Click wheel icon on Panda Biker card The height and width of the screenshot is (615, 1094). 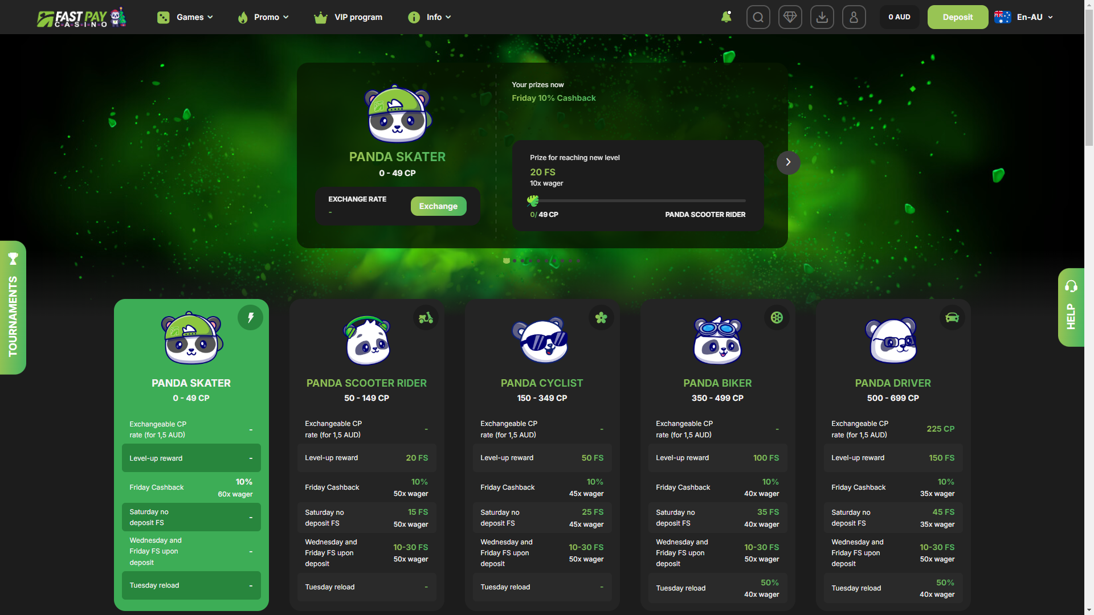(x=777, y=318)
